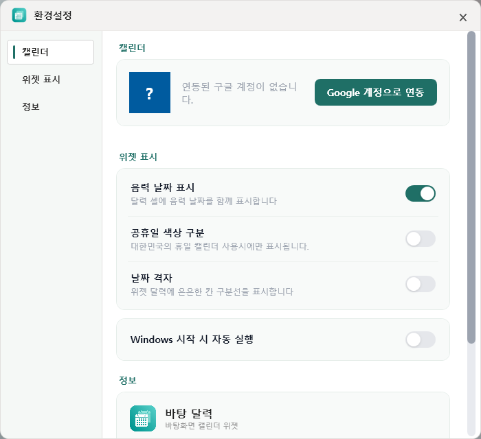Enable Windows 시작 시 자동 실행 toggle
This screenshot has width=481, height=439.
click(421, 340)
